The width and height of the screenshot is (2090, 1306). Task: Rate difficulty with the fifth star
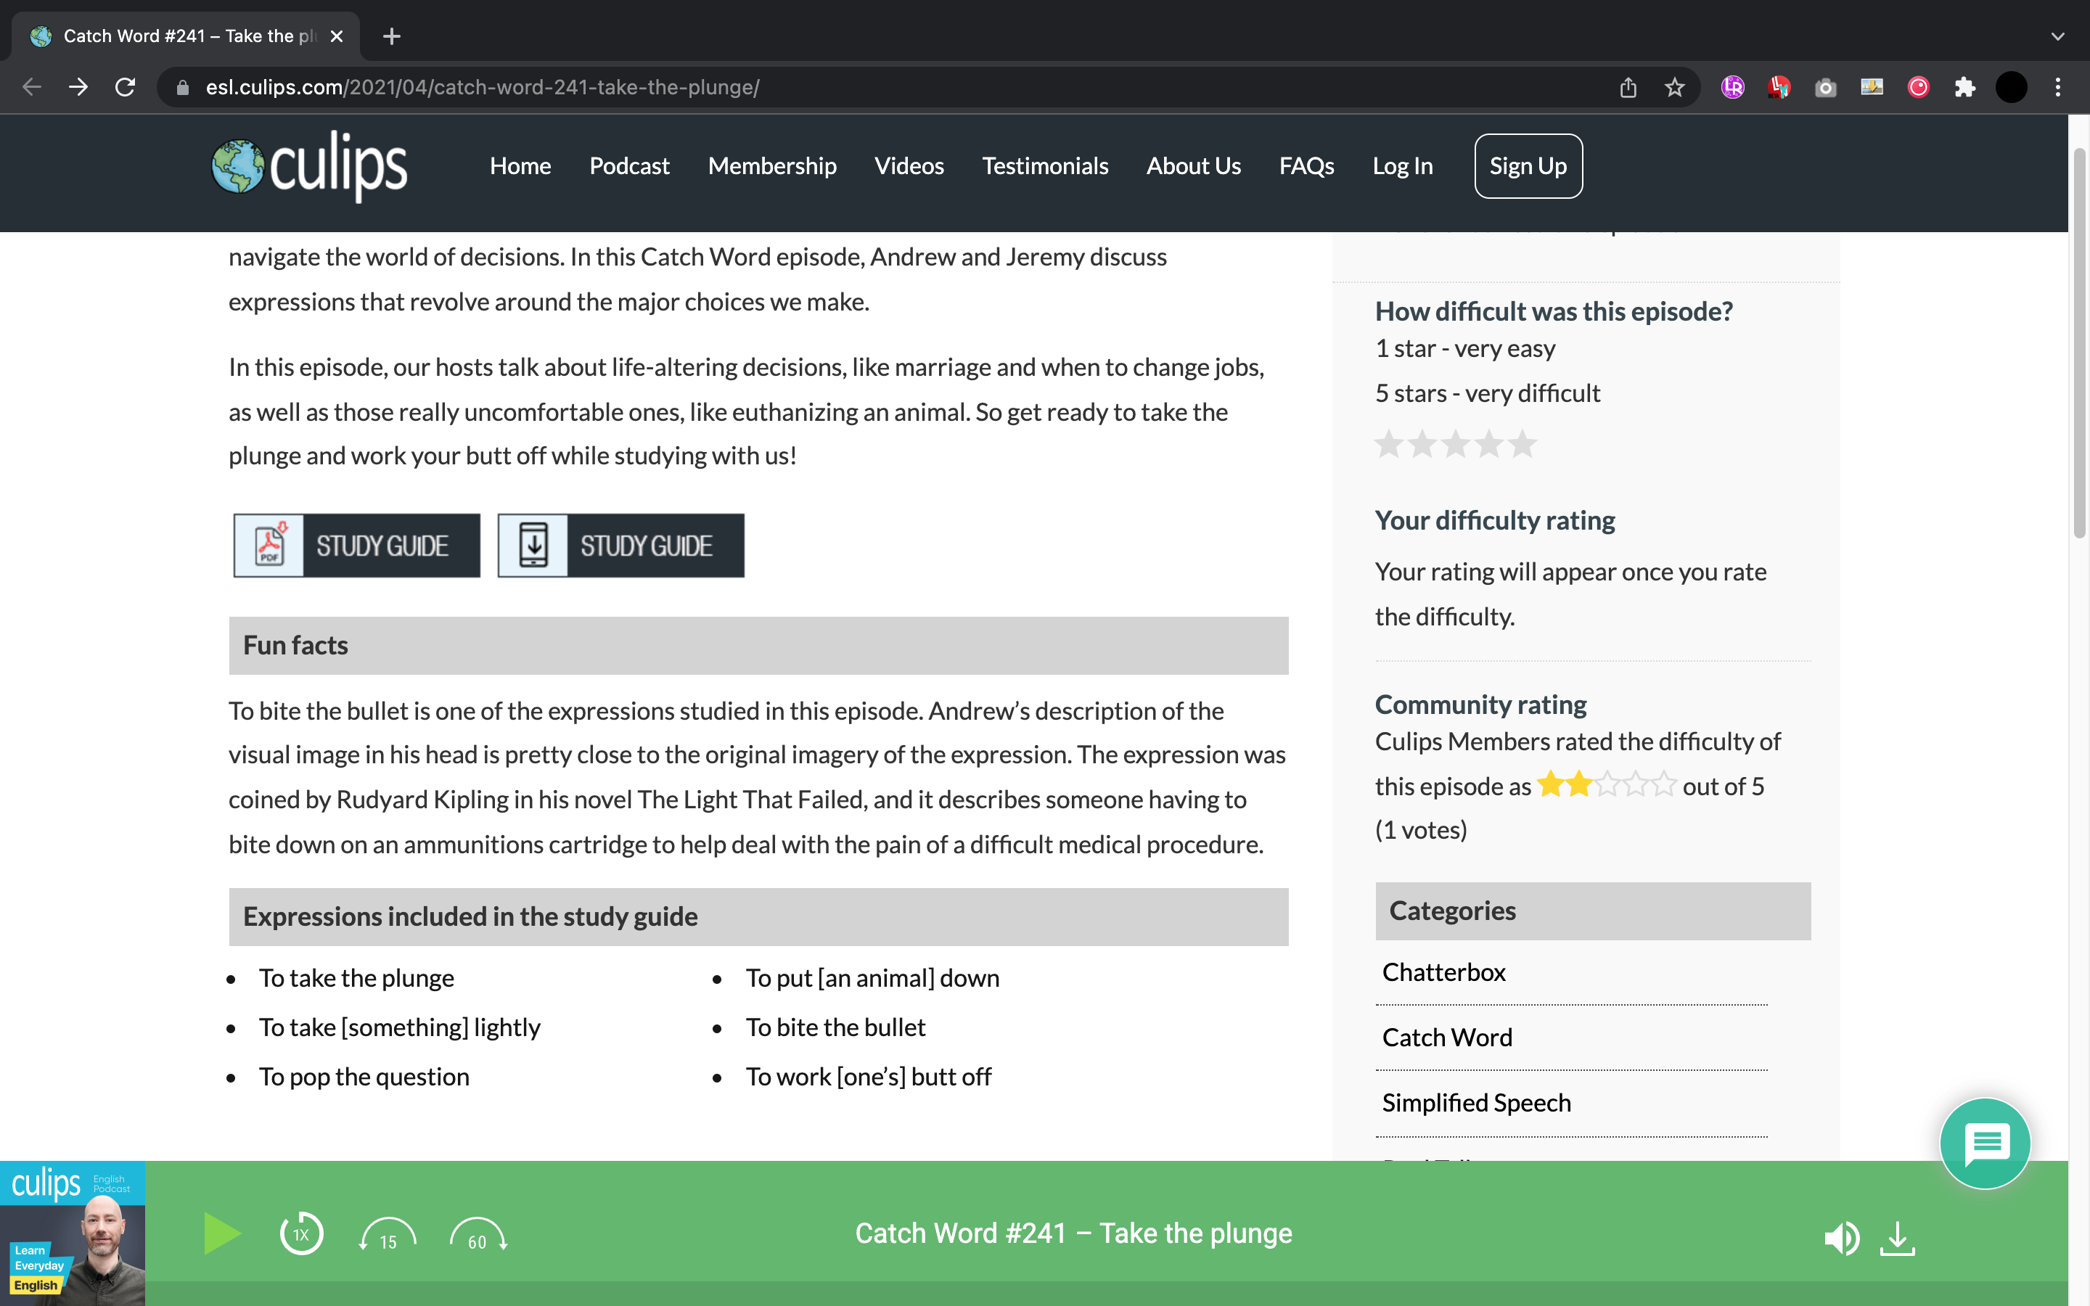(1523, 444)
